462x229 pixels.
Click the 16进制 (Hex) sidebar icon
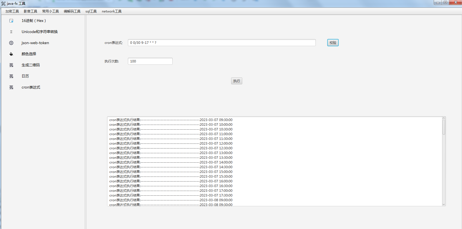coord(11,21)
